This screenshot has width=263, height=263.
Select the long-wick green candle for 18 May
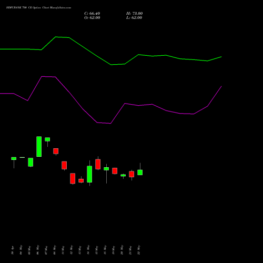[x=106, y=169]
